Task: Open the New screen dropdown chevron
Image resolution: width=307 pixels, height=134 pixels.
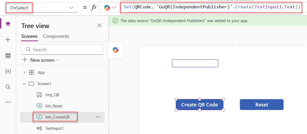Action: tap(58, 60)
